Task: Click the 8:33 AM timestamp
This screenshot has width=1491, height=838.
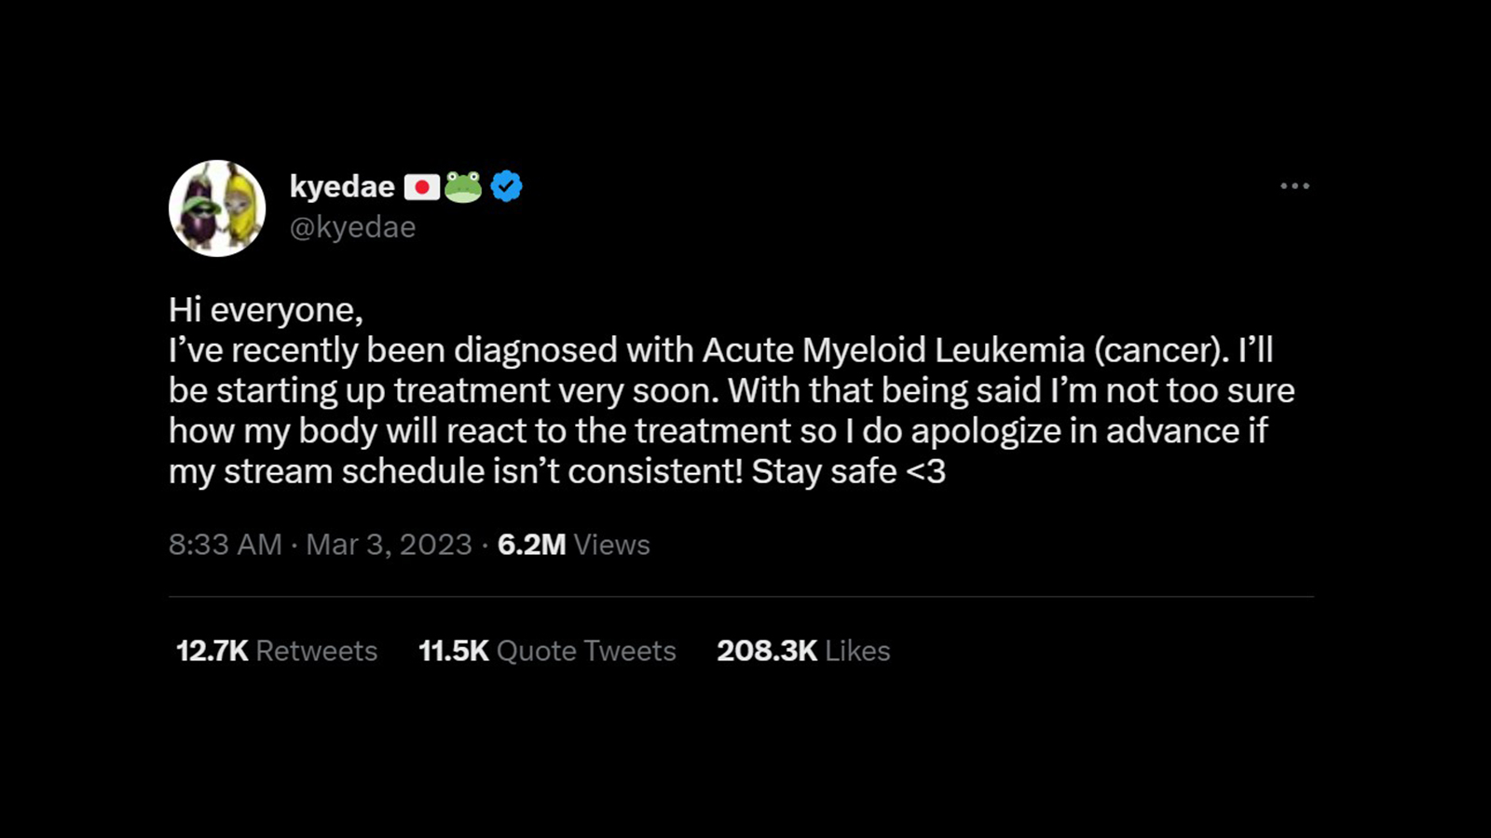Action: 225,545
